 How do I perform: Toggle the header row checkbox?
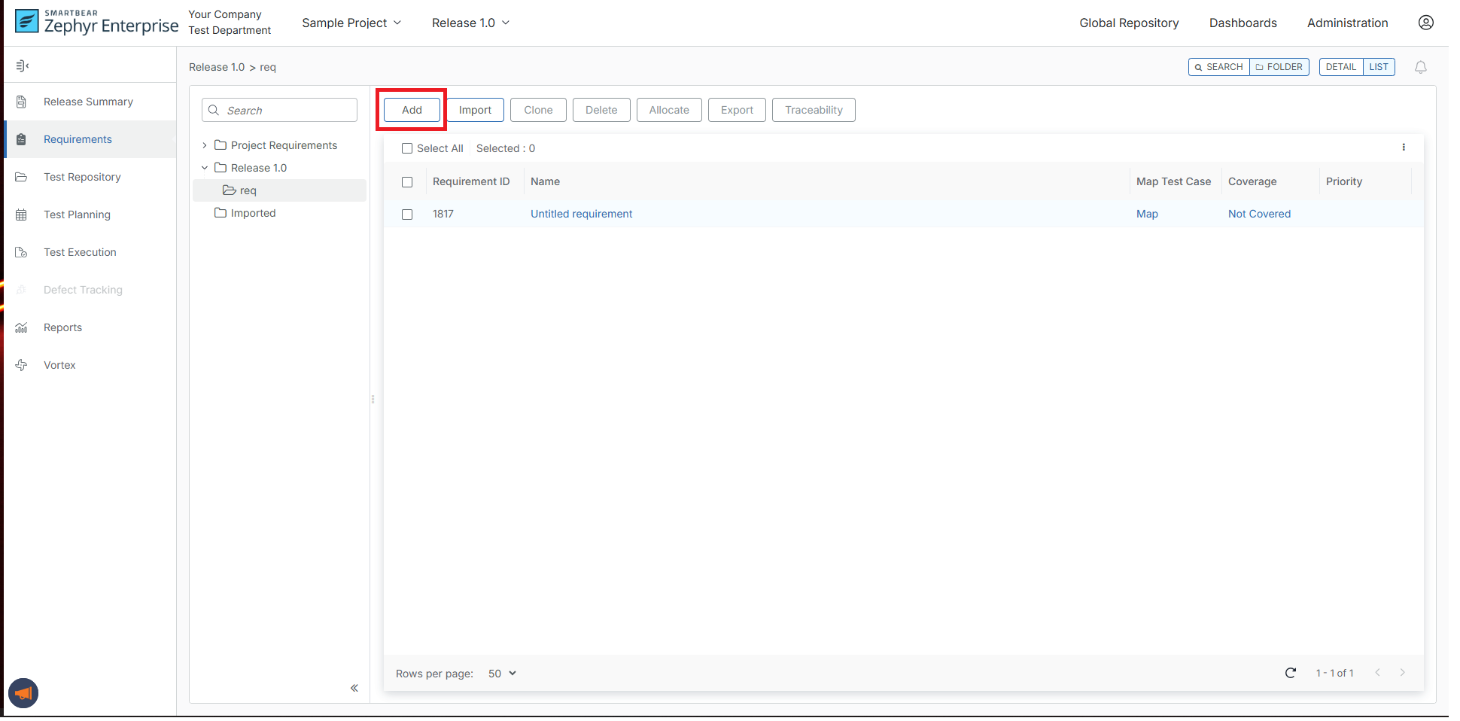[407, 182]
